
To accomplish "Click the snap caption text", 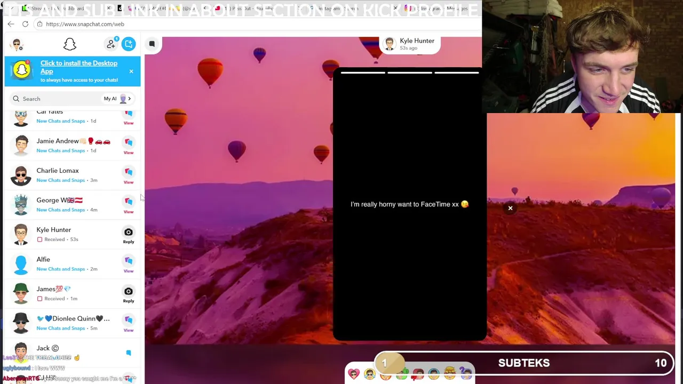I will (409, 204).
